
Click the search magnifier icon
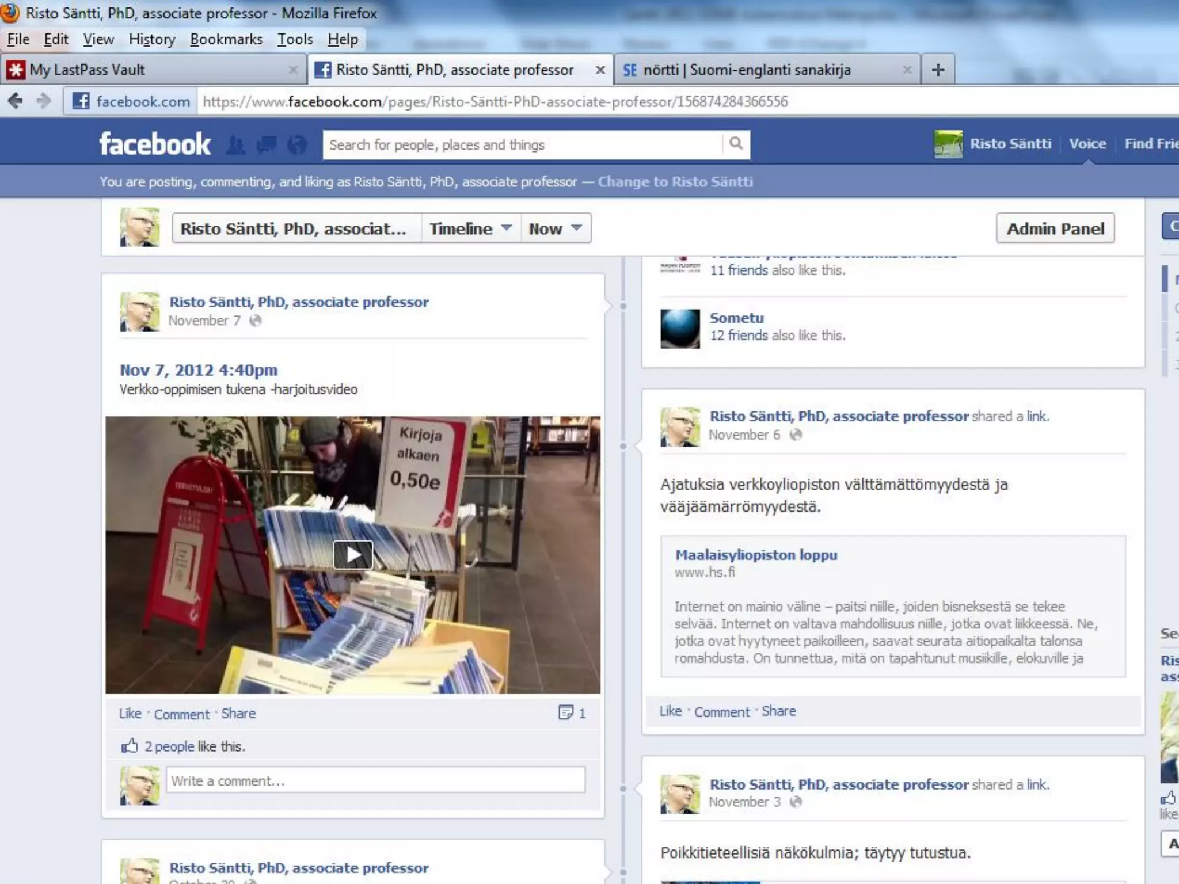pos(736,143)
